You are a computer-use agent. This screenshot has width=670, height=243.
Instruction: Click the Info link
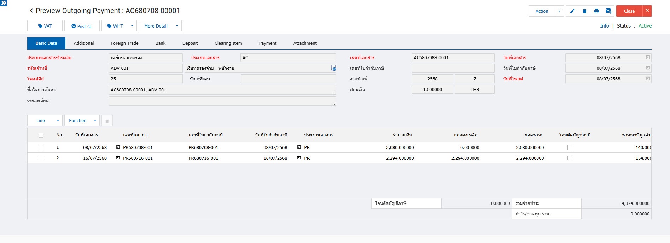point(604,26)
